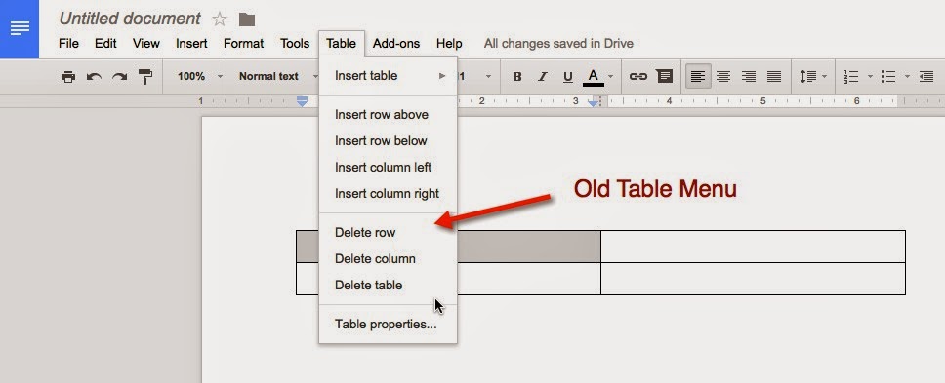Click the Untitled document title
The height and width of the screenshot is (383, 945).
point(130,19)
